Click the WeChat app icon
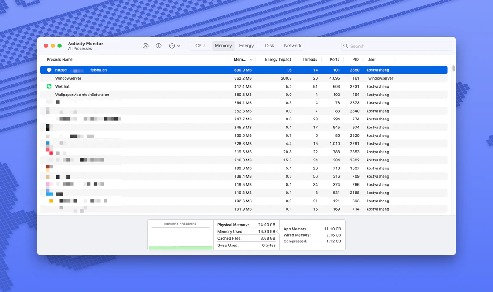The height and width of the screenshot is (292, 493). [49, 87]
